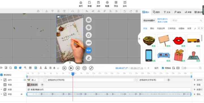This screenshot has height=103, width=204.
Task: Select the wooden signboard image thumbnail
Action: 164,41
